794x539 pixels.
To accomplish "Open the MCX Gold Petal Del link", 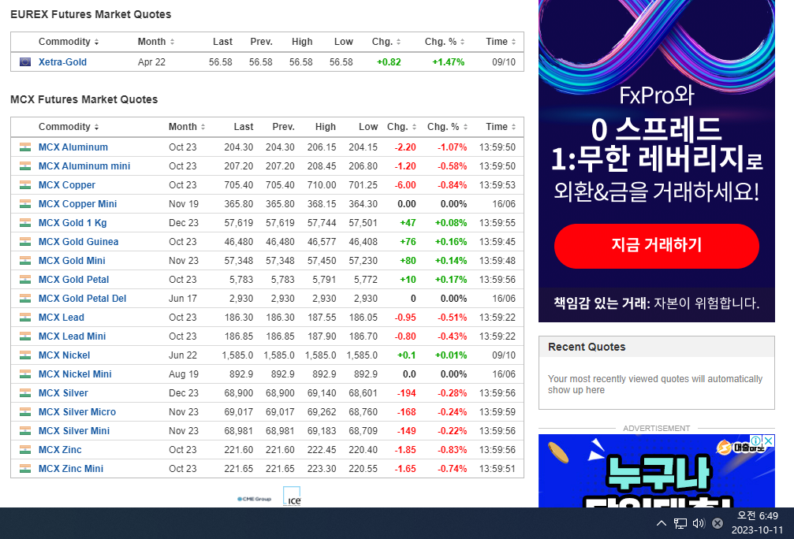I will 83,299.
